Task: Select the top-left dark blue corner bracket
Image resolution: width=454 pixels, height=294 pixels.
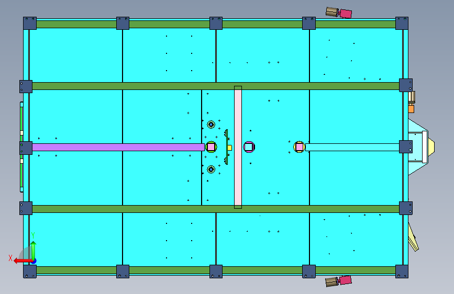Action: pos(30,23)
